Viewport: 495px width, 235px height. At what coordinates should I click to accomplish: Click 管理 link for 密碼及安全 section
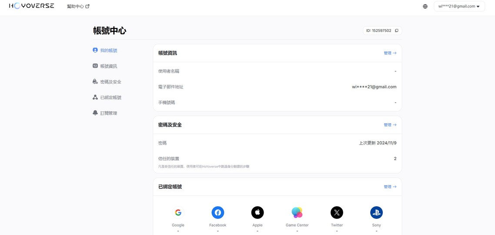click(x=390, y=125)
